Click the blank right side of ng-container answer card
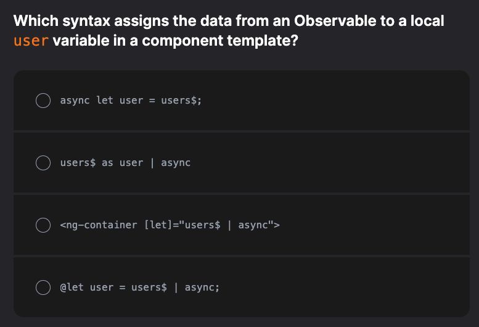 [x=382, y=225]
